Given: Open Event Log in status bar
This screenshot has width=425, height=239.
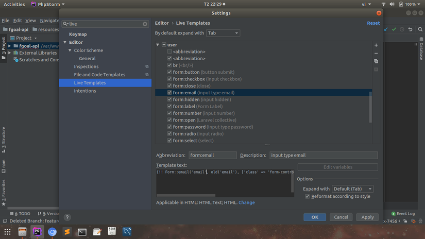Looking at the screenshot, I should pos(403,214).
